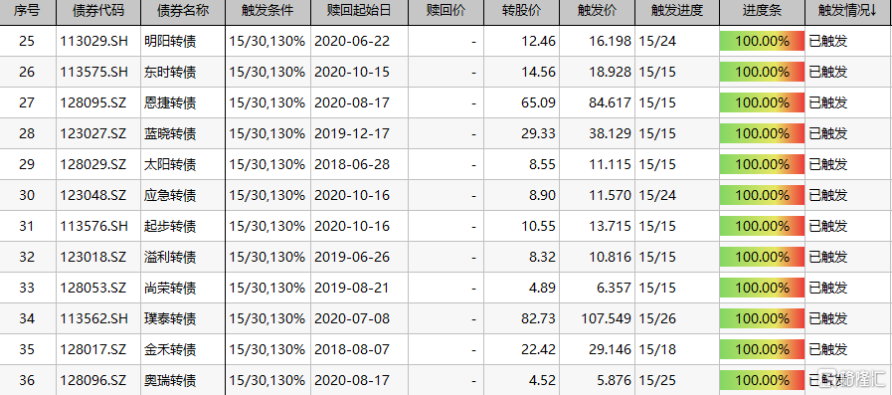Click 金禾转债 trigger progress 15/18
892x395 pixels.
[657, 349]
